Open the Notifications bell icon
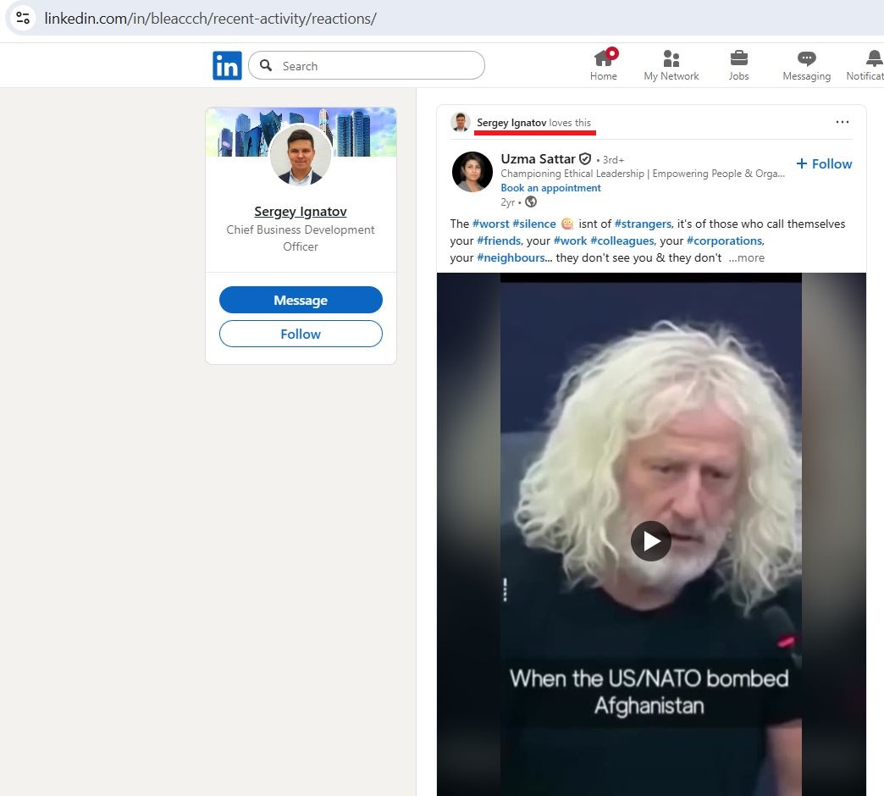This screenshot has height=796, width=884. [x=873, y=58]
